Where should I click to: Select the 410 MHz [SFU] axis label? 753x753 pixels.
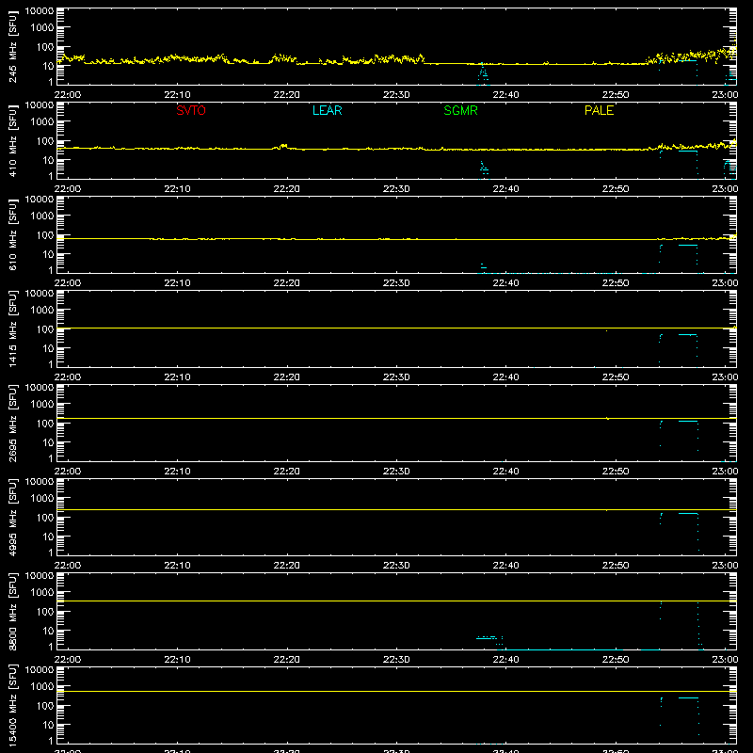tap(12, 141)
